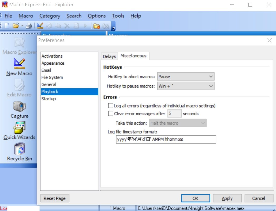Screen dimensions: 276x211
Task: Click the New File toolbar icon
Action: tap(7, 26)
